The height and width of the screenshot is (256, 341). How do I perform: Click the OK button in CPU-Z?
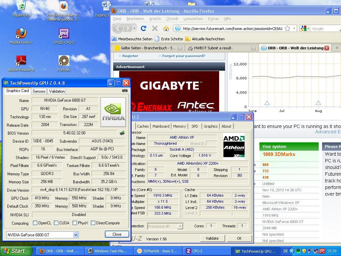pos(239,238)
